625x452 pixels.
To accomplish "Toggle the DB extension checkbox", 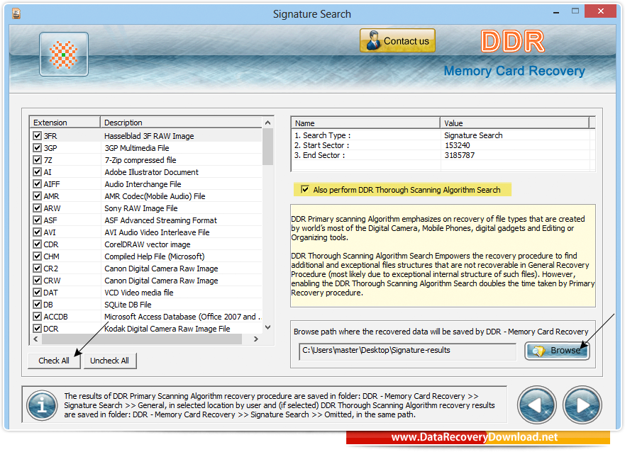I will (x=38, y=305).
